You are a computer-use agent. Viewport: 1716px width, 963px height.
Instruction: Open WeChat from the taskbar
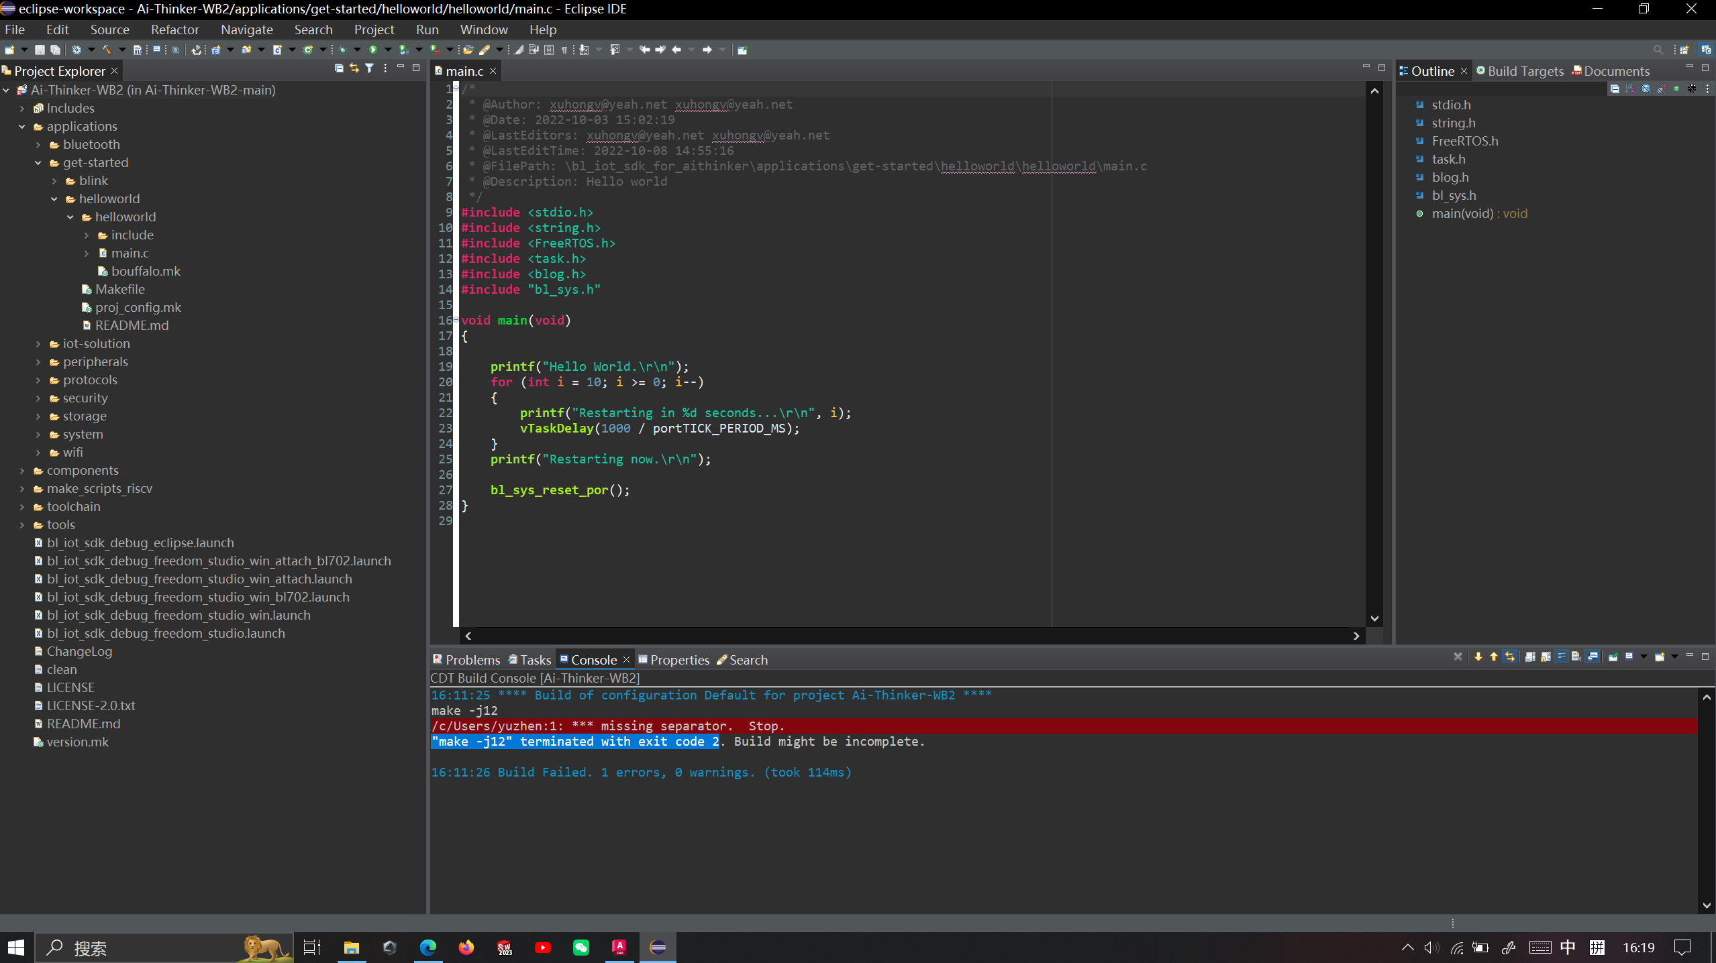(581, 948)
